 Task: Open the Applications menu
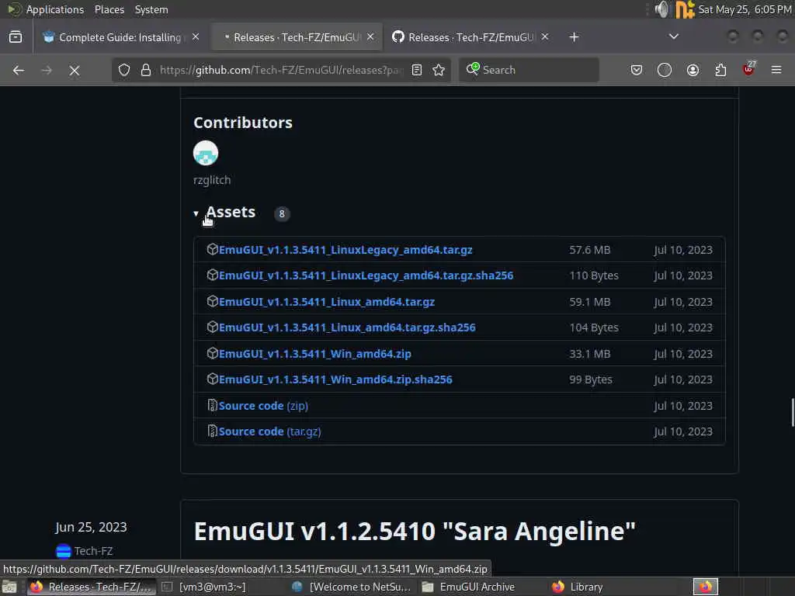(55, 9)
